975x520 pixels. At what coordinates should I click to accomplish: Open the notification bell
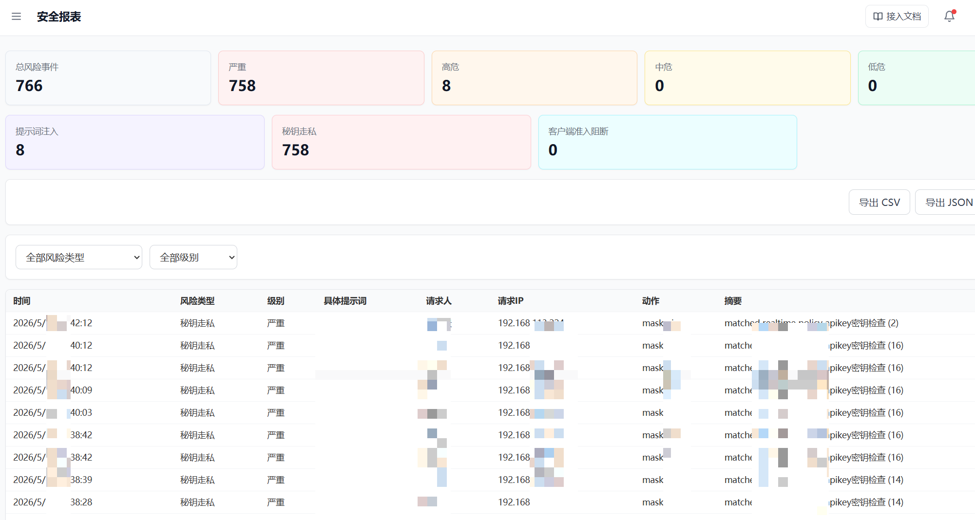click(x=949, y=17)
